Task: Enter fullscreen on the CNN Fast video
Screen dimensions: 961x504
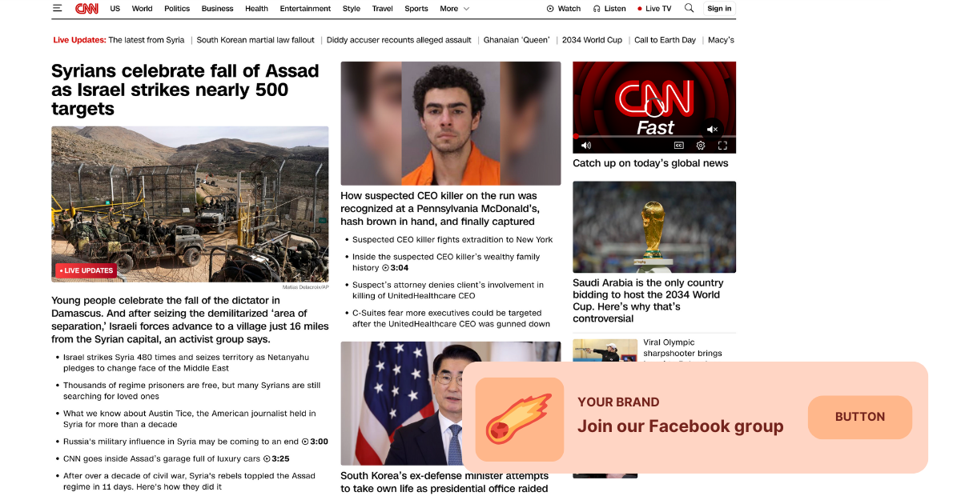Action: pos(722,146)
